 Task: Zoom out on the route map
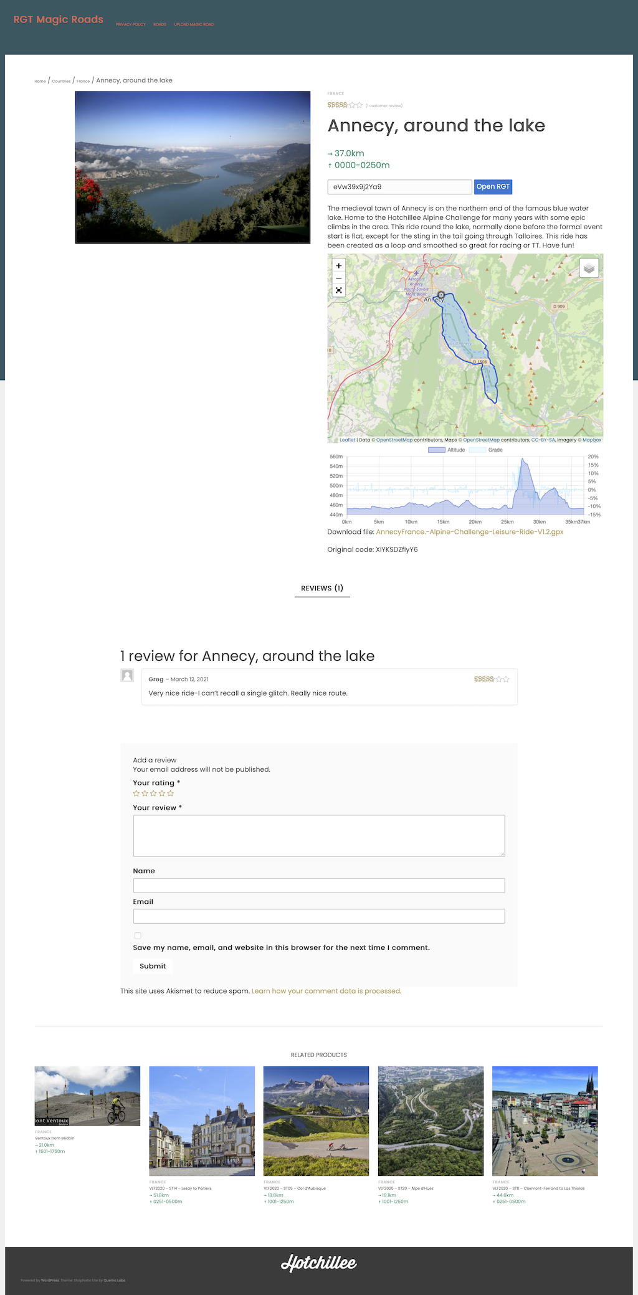click(x=338, y=278)
